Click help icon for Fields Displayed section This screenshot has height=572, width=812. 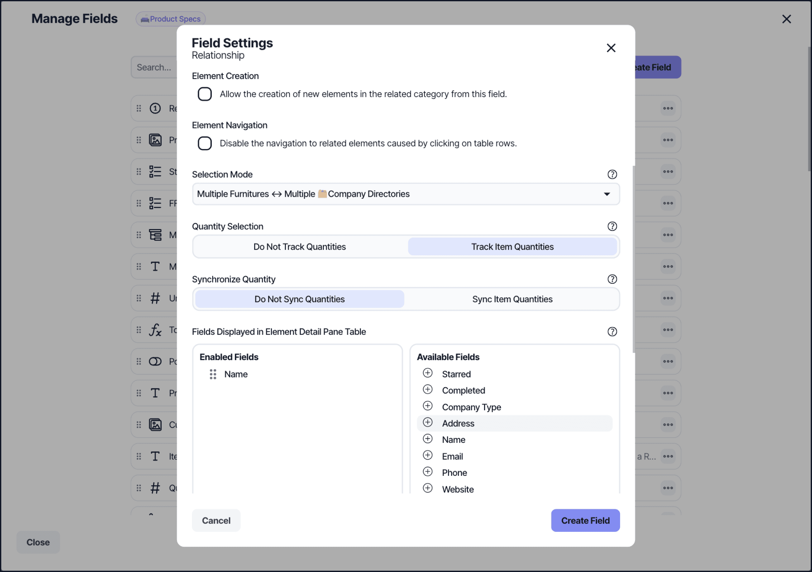coord(612,332)
